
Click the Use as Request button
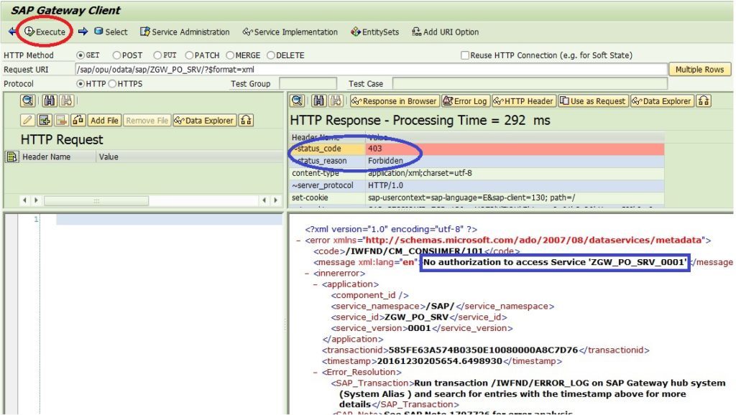593,101
